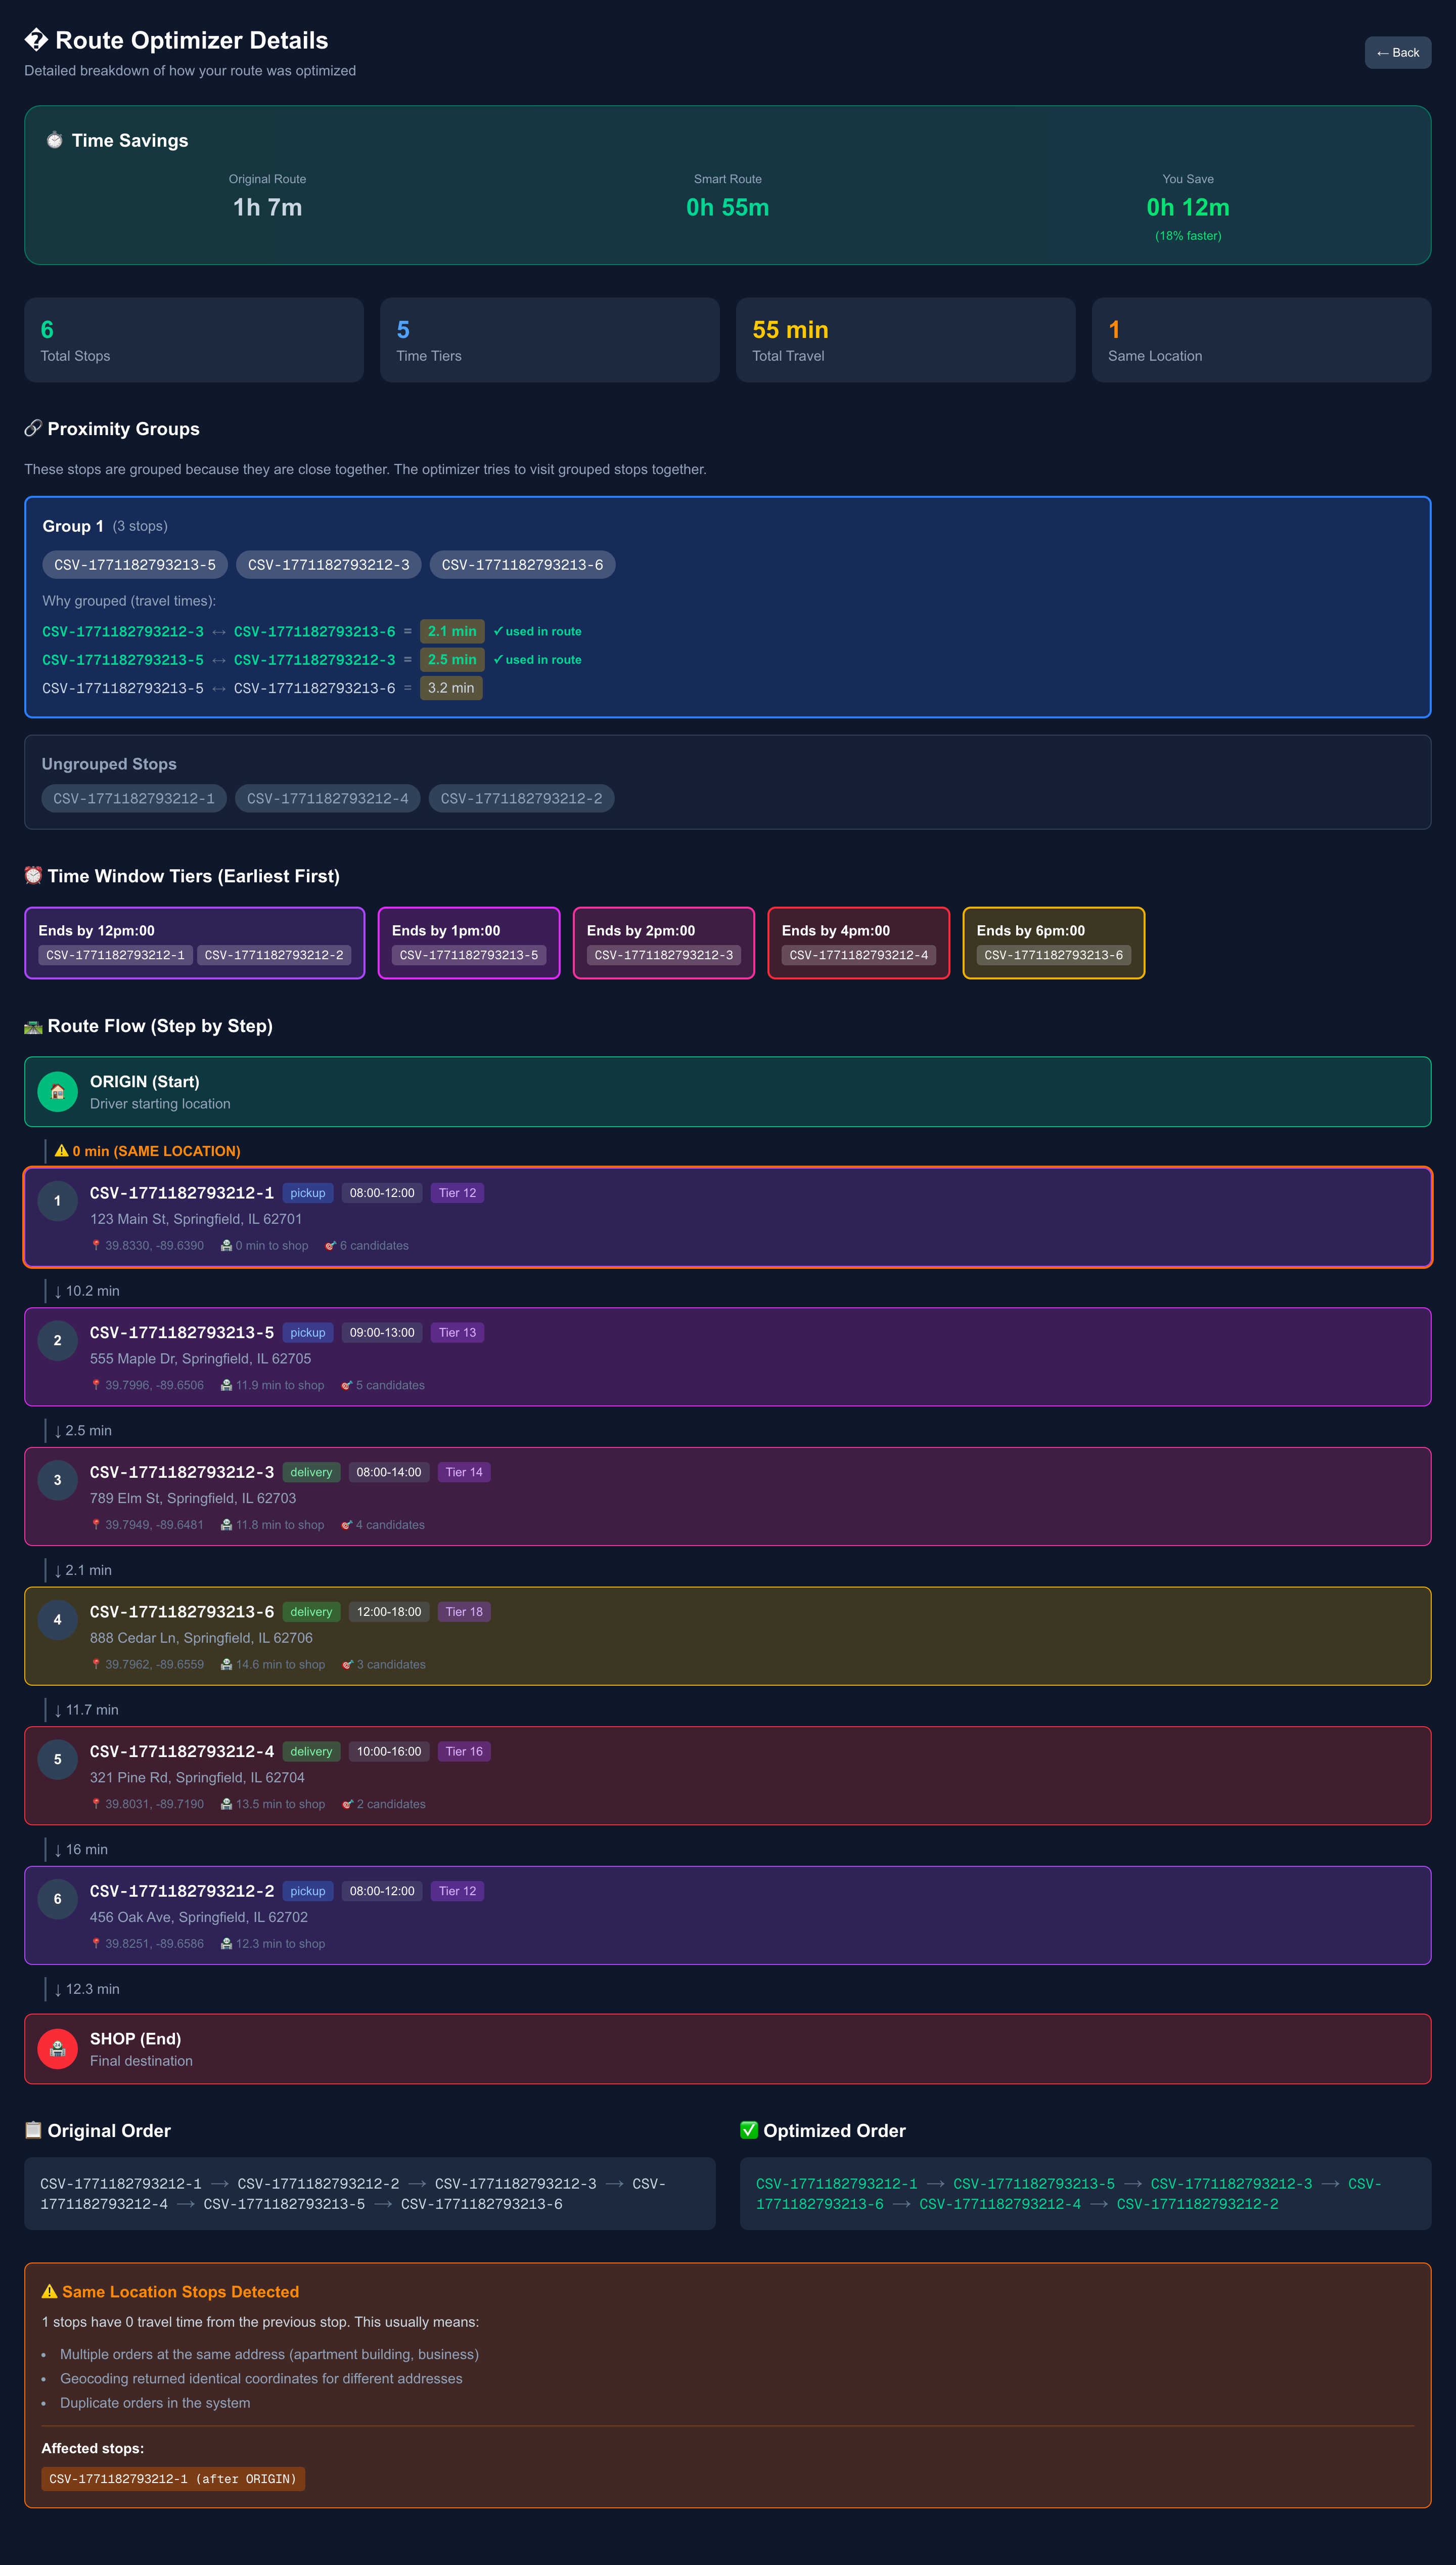Select the Tier 13 badge on stop 2
Image resolution: width=1456 pixels, height=2565 pixels.
pyautogui.click(x=456, y=1332)
